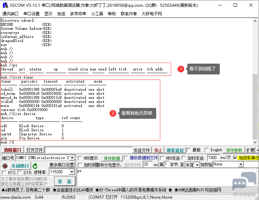The height and width of the screenshot is (200, 259).
Task: Open the 小工具 menu
Action: tap(97, 14)
